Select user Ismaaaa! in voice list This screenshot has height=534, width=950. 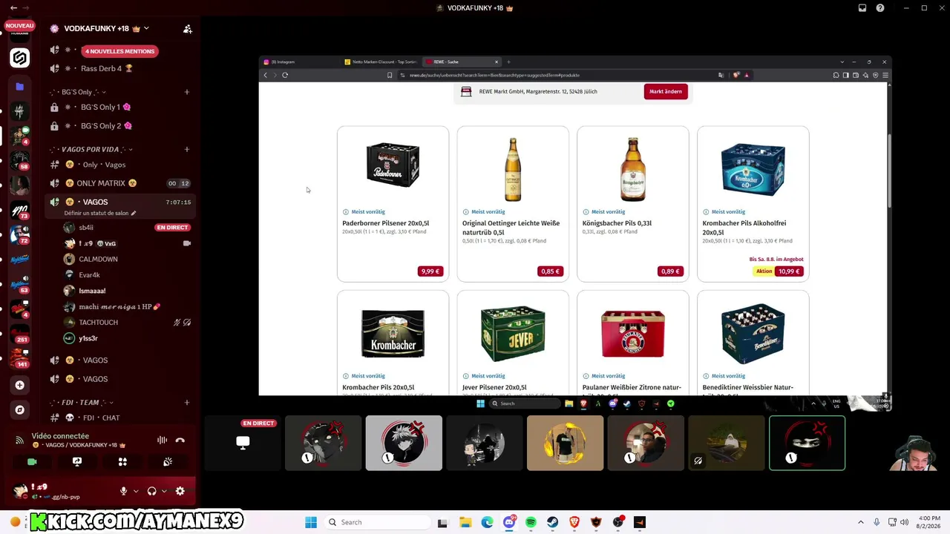click(92, 291)
